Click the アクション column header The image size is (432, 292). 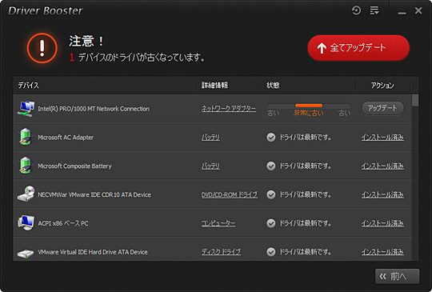[x=382, y=86]
